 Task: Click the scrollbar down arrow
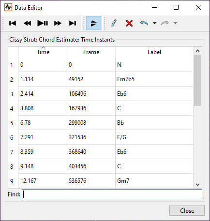tap(197, 185)
